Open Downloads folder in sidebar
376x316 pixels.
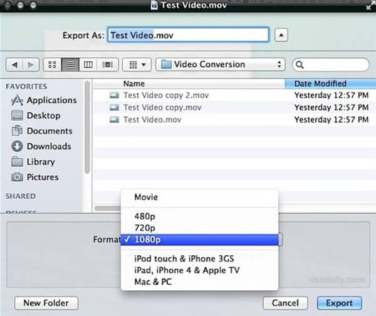pos(48,146)
